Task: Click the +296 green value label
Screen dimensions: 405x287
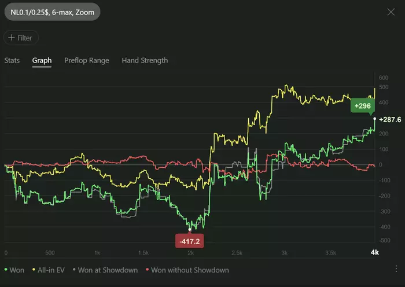Action: [x=363, y=106]
